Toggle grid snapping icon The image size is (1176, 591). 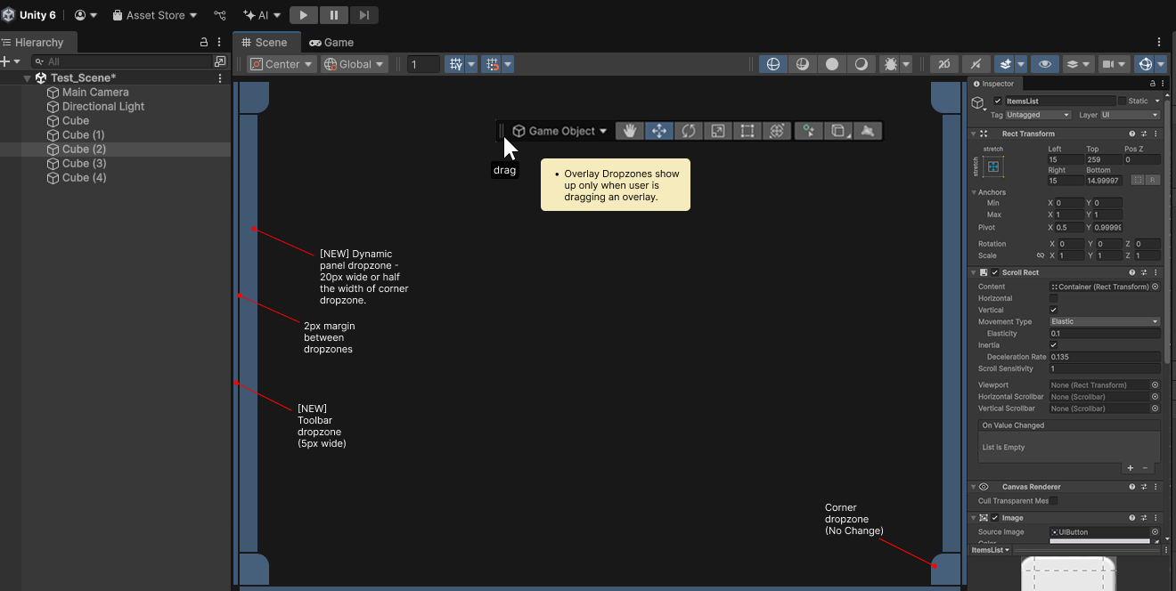tap(491, 64)
